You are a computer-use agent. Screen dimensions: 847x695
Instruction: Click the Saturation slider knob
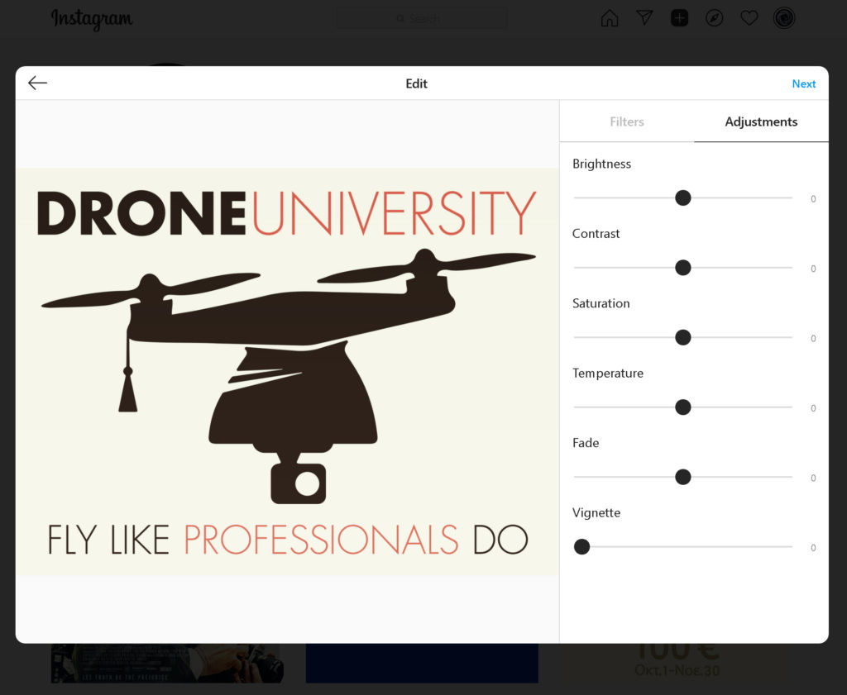[682, 337]
